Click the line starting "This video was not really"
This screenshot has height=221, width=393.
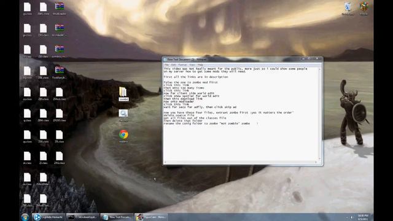click(x=235, y=69)
